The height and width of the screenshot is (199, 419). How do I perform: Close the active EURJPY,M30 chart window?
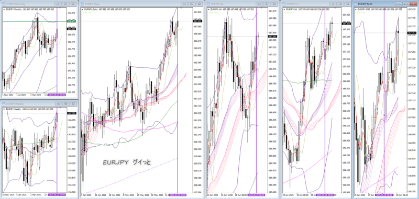[413, 4]
